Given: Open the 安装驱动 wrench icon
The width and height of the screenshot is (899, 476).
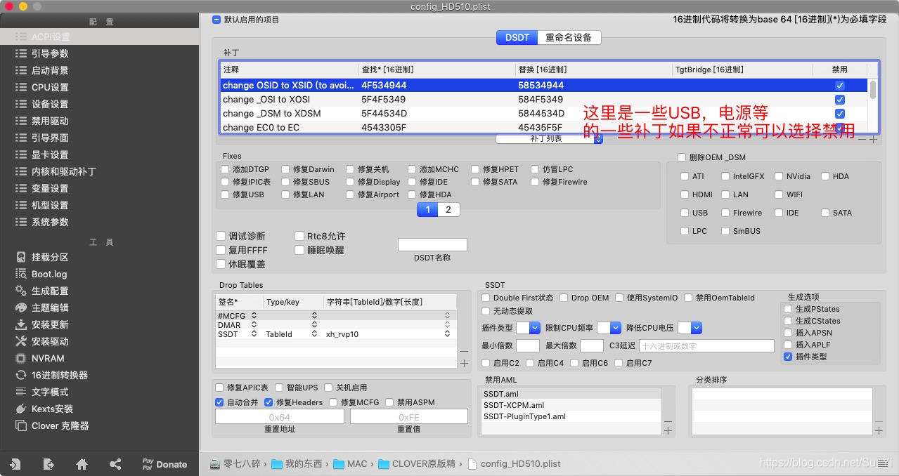Looking at the screenshot, I should (x=20, y=341).
